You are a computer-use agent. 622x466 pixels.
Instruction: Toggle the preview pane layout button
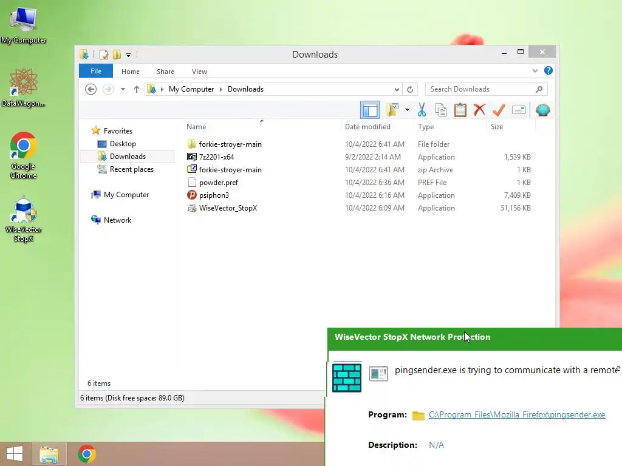[370, 110]
